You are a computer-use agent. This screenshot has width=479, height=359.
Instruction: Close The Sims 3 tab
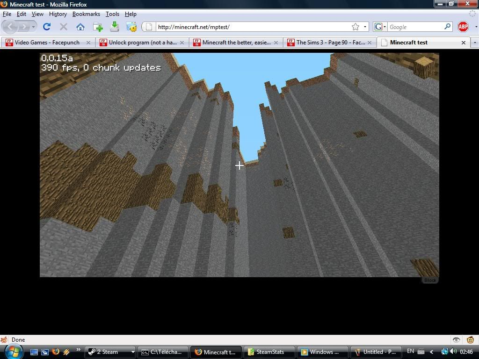(370, 43)
